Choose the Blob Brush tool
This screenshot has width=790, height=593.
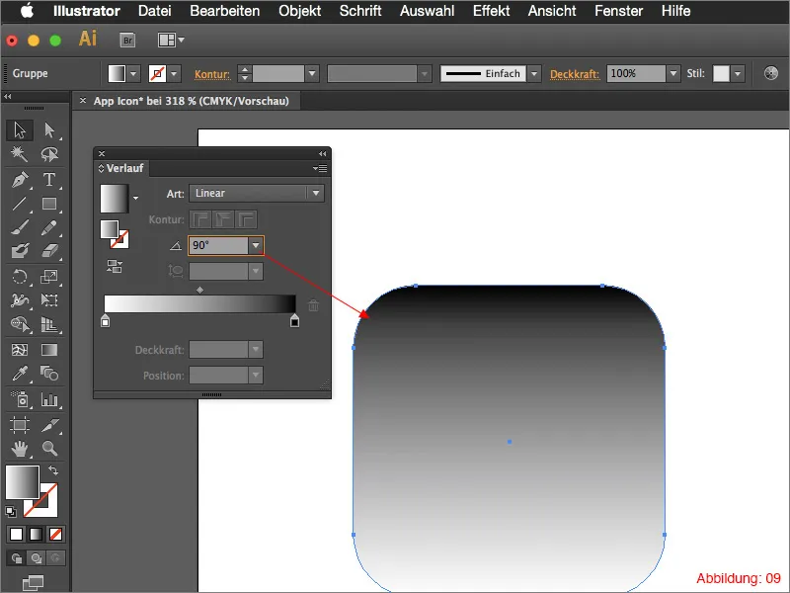(x=20, y=251)
